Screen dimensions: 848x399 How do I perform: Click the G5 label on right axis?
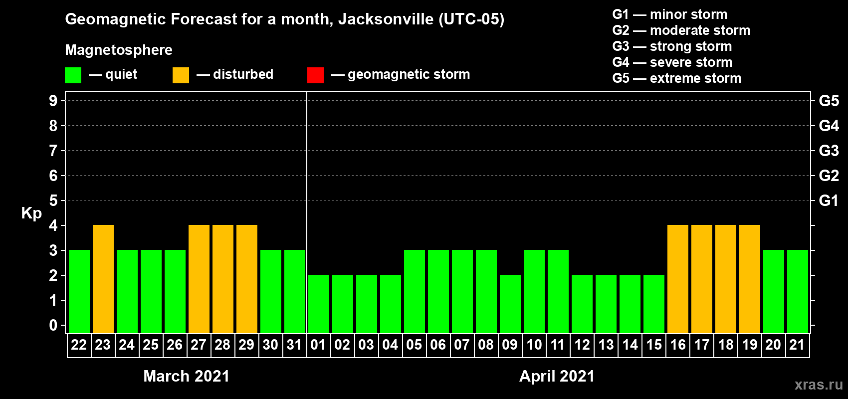829,101
